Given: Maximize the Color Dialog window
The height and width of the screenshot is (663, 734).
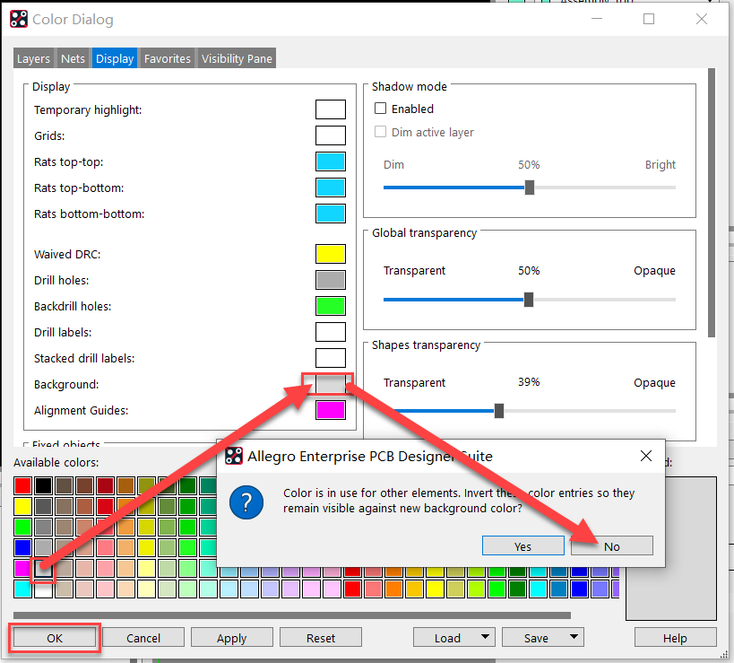Looking at the screenshot, I should [x=649, y=19].
